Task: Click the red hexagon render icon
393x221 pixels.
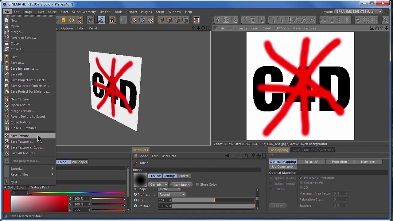Action: pyautogui.click(x=196, y=20)
